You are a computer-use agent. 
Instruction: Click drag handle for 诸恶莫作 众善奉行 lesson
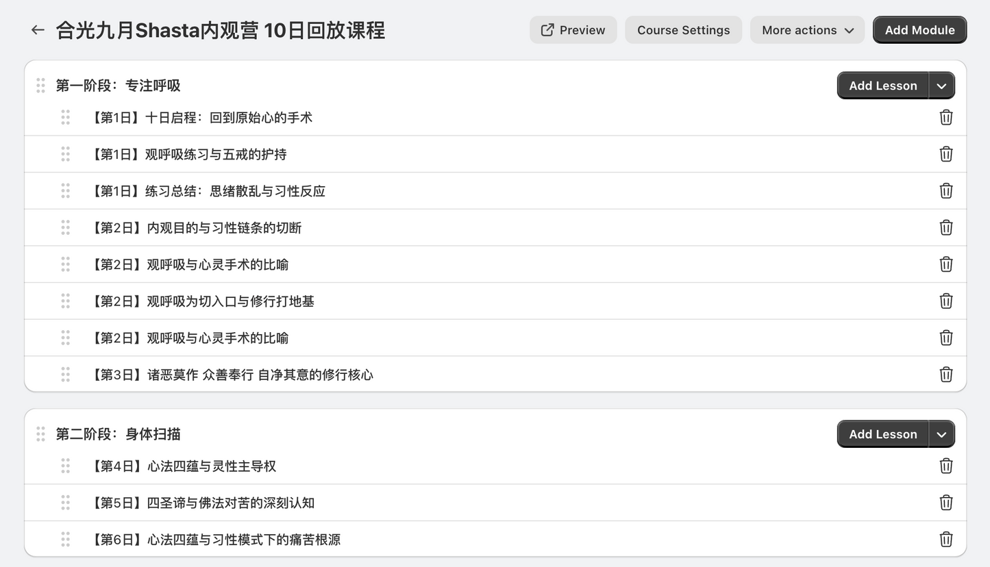click(65, 375)
